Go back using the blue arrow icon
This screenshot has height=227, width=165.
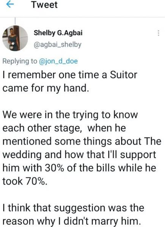point(10,5)
